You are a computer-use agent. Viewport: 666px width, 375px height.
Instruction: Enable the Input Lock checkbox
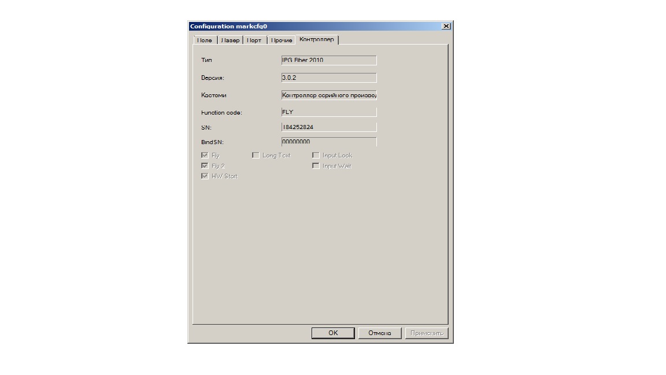point(316,155)
